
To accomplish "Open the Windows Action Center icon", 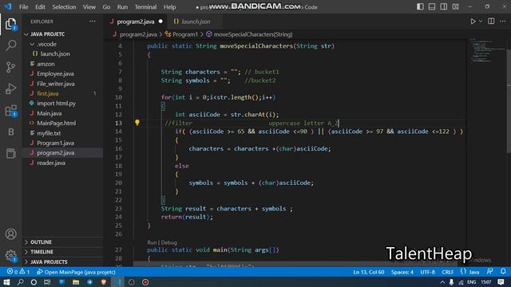I will point(501,282).
